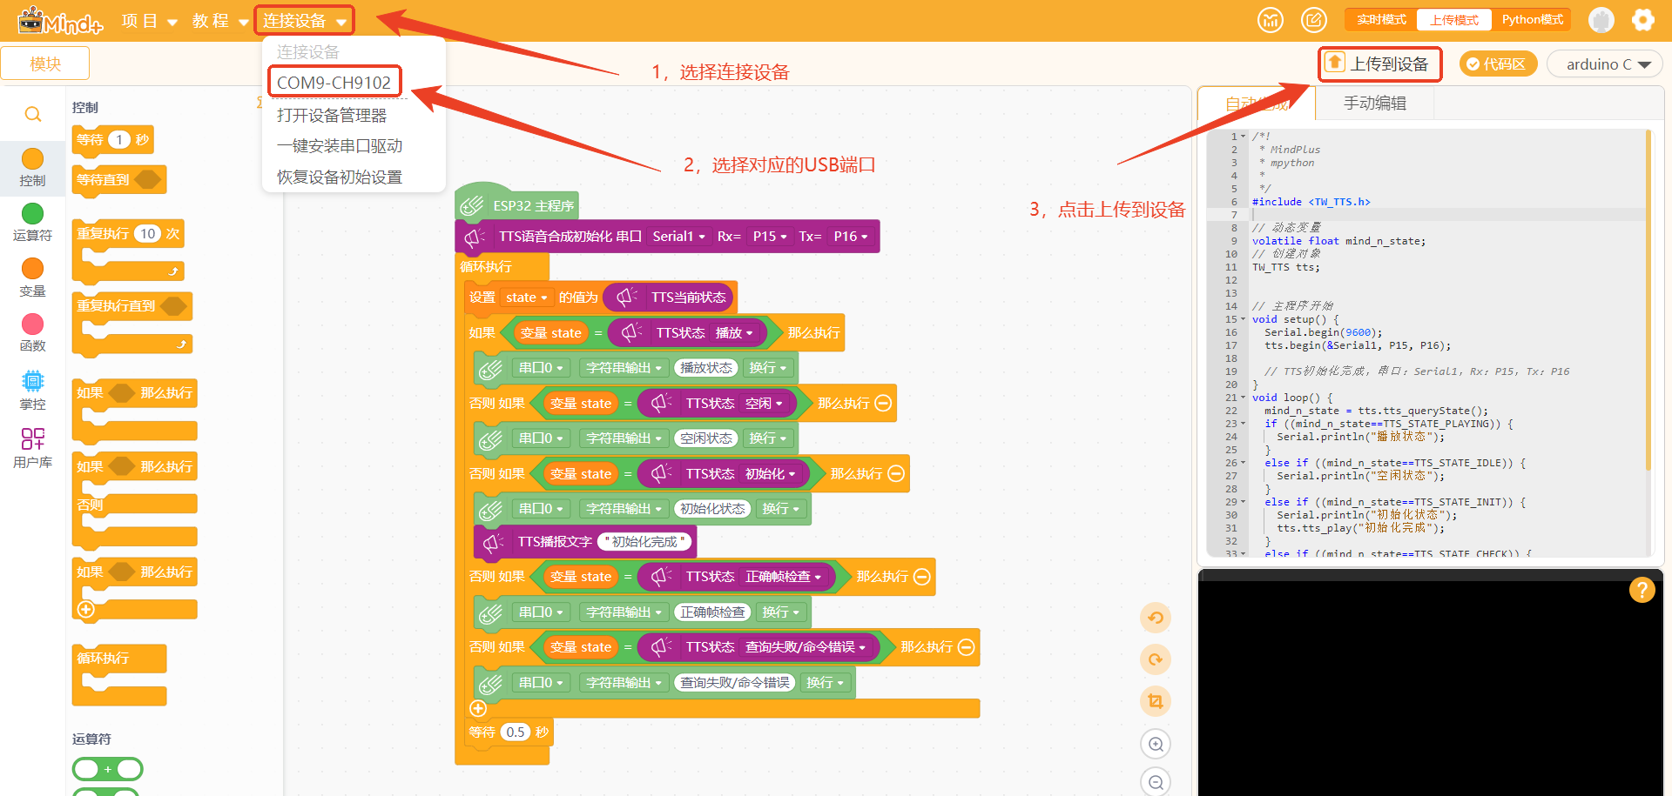Image resolution: width=1672 pixels, height=796 pixels.
Task: Choose 恢复设备初始设置 menu entry
Action: [340, 177]
